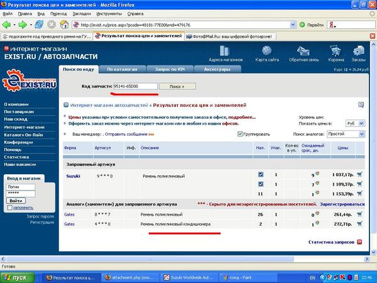Click the Регистрация link under login
The width and height of the screenshot is (377, 283).
[x=42, y=223]
